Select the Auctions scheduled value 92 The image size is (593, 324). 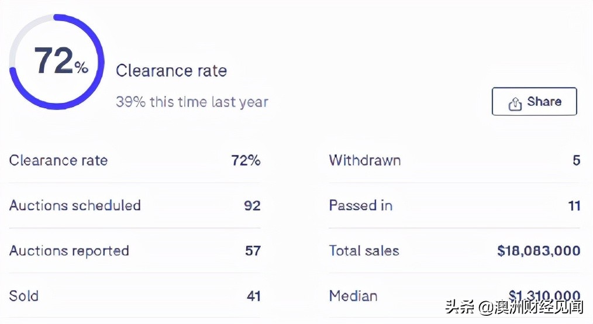pyautogui.click(x=252, y=206)
